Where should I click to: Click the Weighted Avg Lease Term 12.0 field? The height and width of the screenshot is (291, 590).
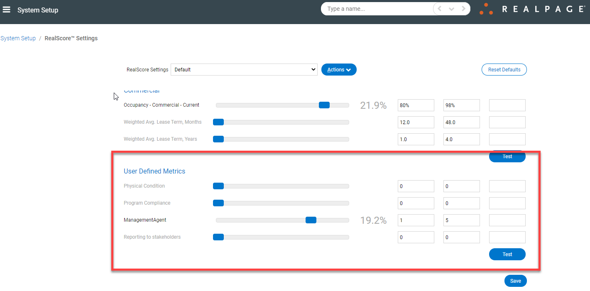click(416, 122)
